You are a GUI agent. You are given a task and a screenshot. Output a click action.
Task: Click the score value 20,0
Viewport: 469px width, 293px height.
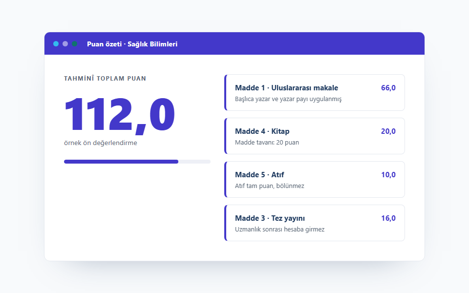[388, 131]
